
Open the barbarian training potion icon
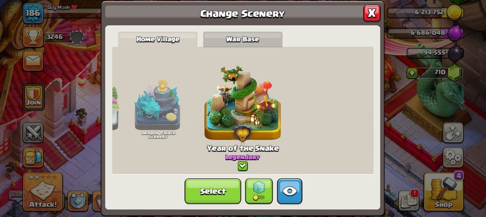point(33,157)
